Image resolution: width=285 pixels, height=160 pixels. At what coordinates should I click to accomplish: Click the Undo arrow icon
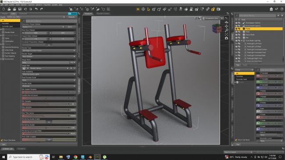[x=36, y=9]
